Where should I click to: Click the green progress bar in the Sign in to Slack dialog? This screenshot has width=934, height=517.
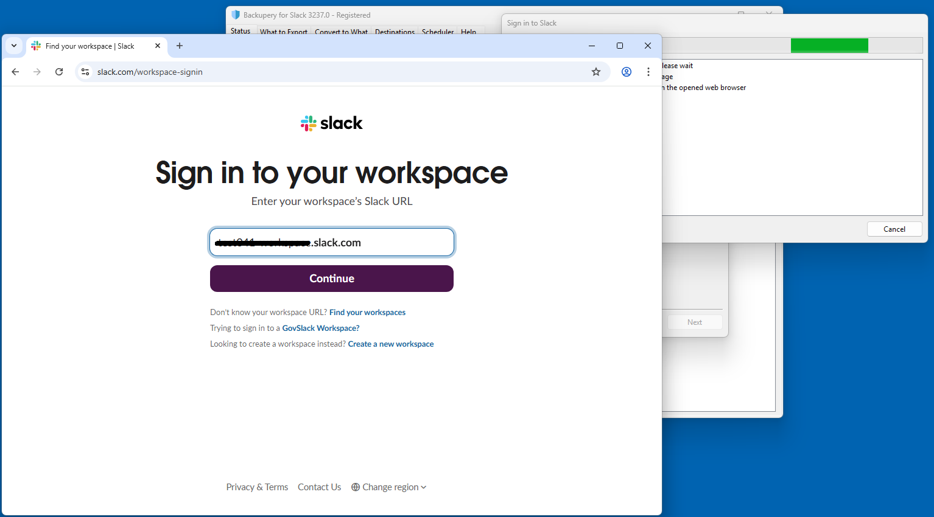tap(829, 46)
